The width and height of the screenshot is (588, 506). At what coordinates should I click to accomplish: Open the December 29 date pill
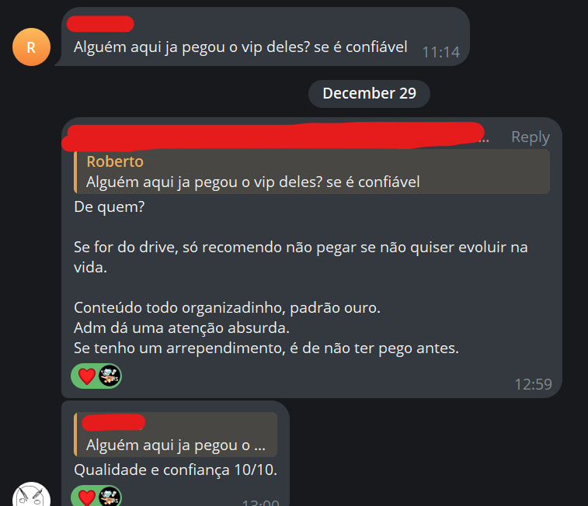tap(369, 94)
